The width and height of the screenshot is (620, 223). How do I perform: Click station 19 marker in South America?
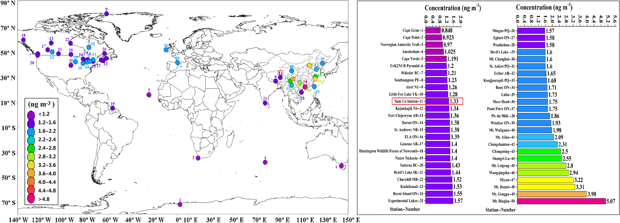click(112, 108)
